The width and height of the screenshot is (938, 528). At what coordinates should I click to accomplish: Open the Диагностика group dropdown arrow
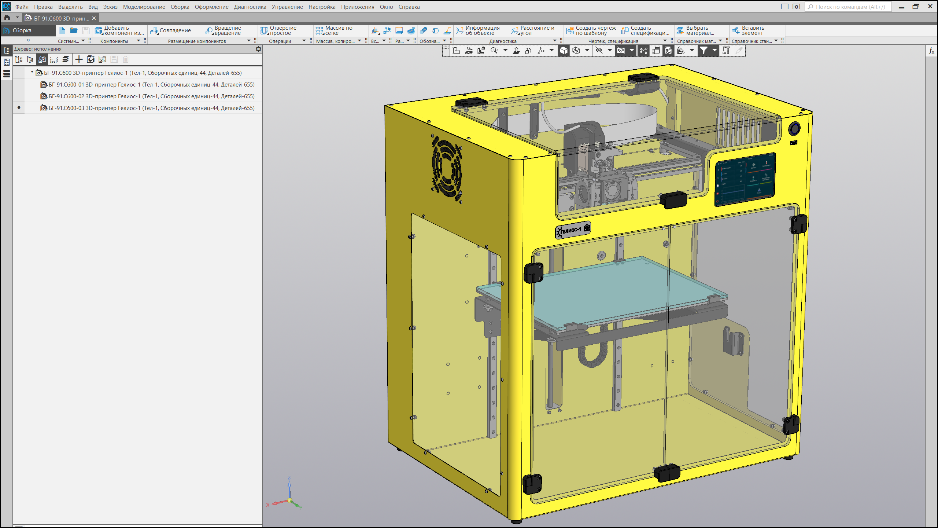pyautogui.click(x=555, y=41)
